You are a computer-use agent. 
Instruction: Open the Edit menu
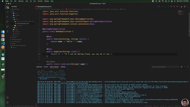click(x=15, y=1)
